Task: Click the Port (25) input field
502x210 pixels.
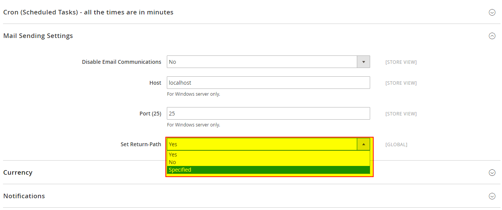Action: (268, 114)
